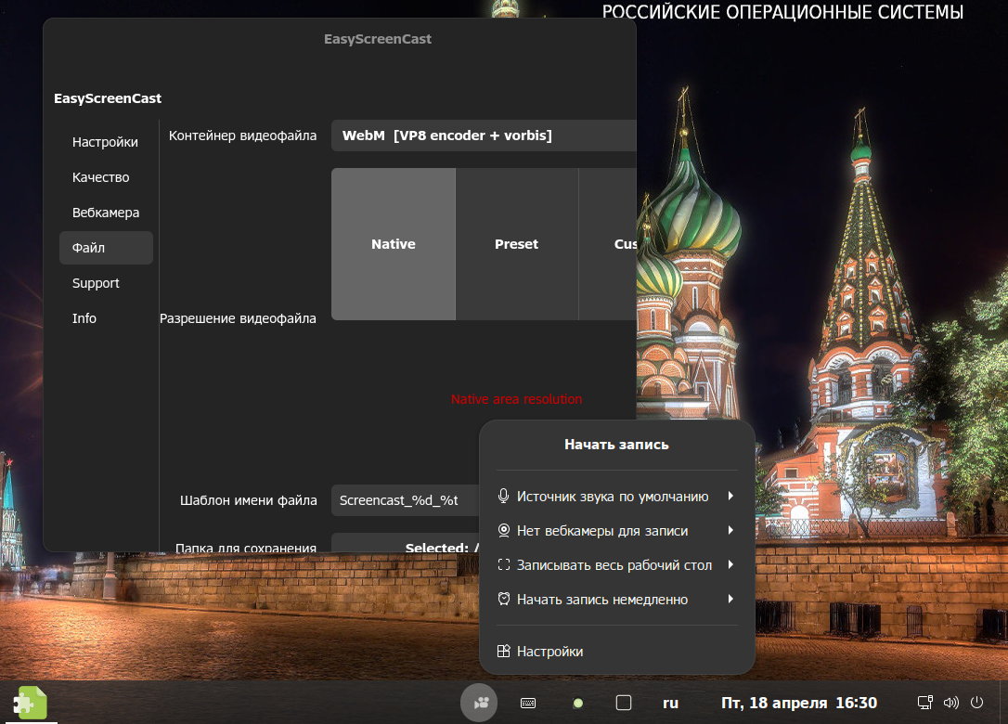The image size is (1008, 724).
Task: Open the WebM video container dropdown
Action: pos(483,136)
